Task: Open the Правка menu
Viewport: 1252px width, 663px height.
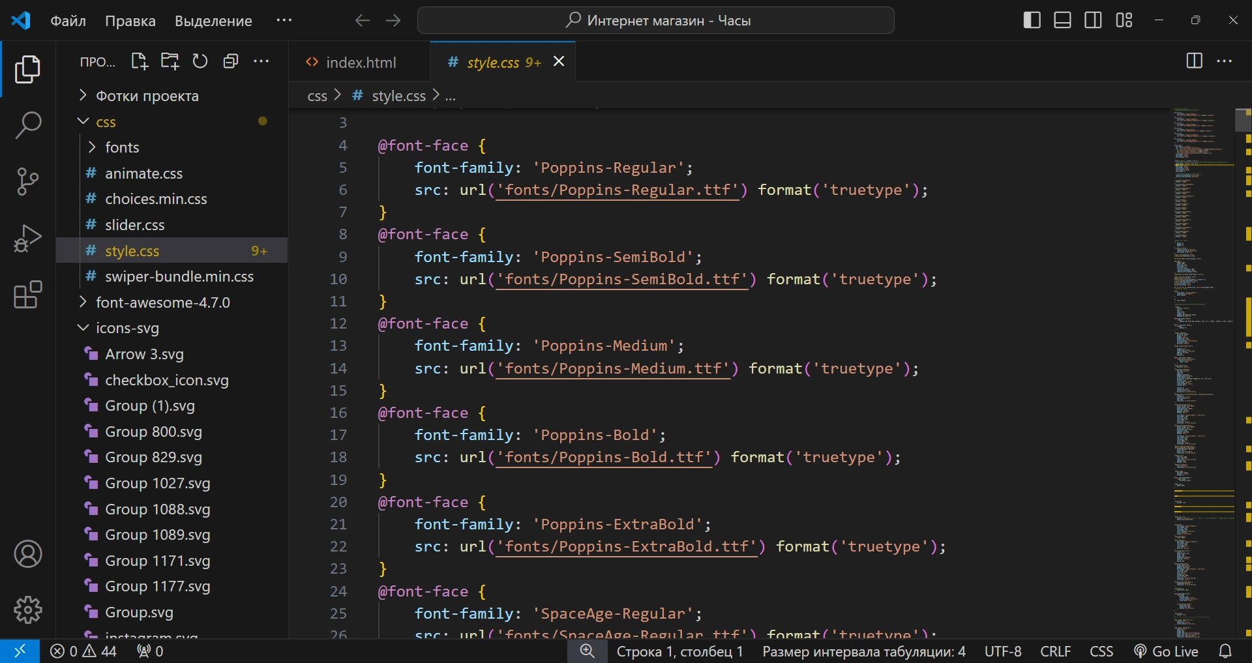Action: coord(130,21)
